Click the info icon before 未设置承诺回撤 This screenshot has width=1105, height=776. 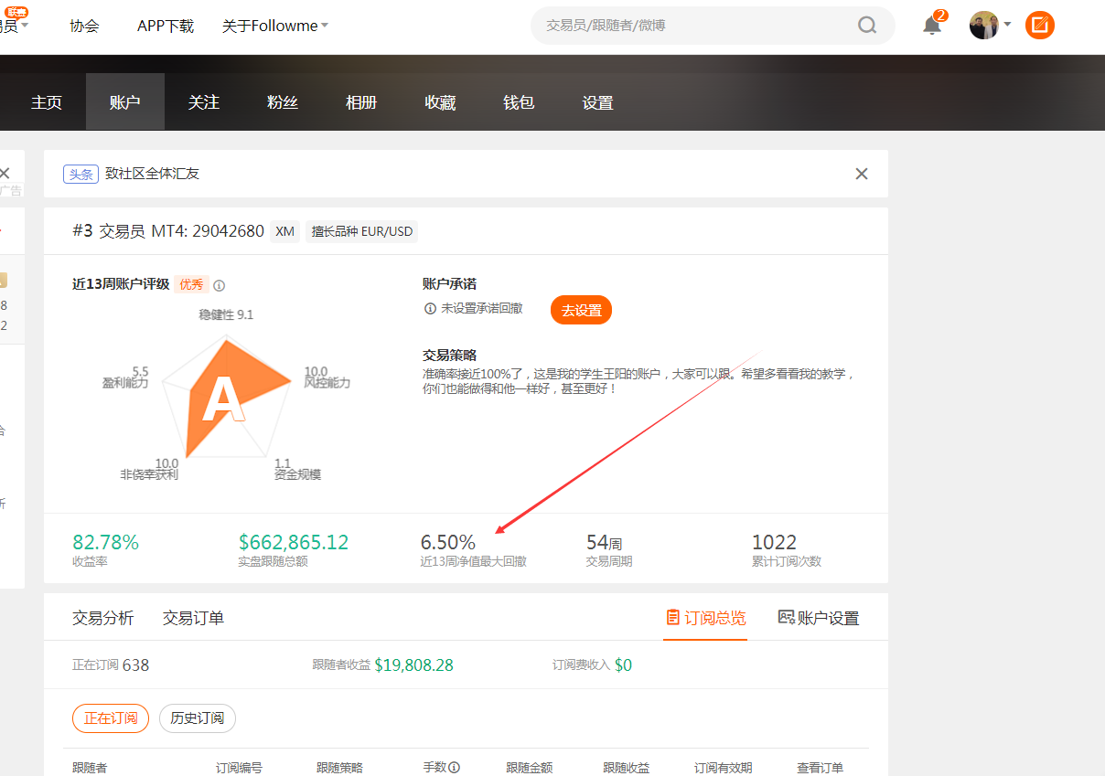[430, 309]
